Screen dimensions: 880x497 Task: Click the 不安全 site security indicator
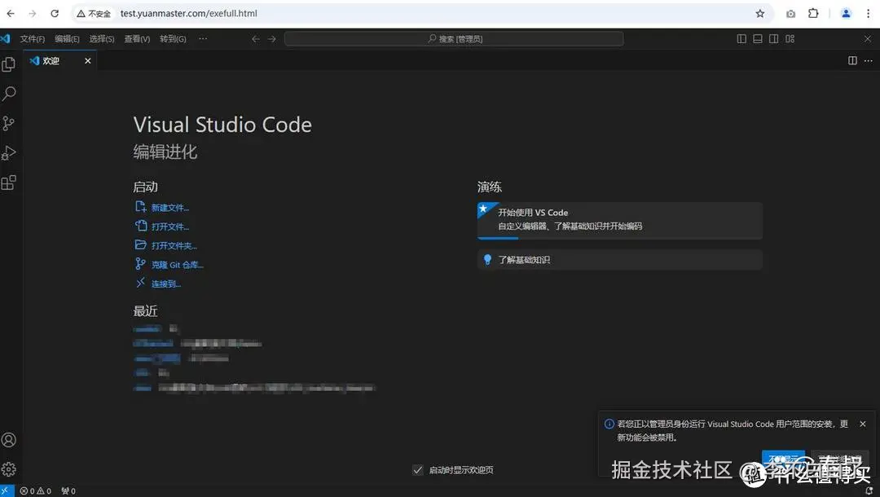pyautogui.click(x=94, y=14)
